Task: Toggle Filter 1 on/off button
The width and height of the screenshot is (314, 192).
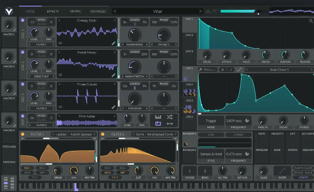Action: (x=22, y=134)
